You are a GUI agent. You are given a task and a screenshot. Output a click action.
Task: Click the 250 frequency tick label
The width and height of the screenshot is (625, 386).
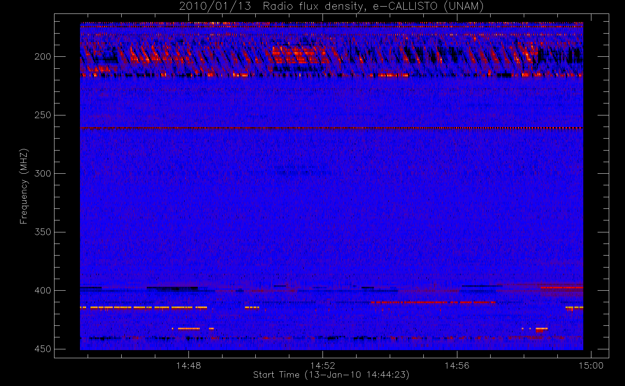(42, 115)
